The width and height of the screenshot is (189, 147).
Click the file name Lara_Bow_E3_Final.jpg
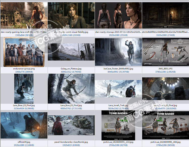coord(71,105)
